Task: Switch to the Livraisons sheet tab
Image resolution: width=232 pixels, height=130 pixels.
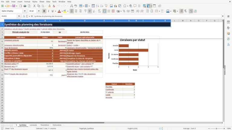Action: [x=33, y=125]
